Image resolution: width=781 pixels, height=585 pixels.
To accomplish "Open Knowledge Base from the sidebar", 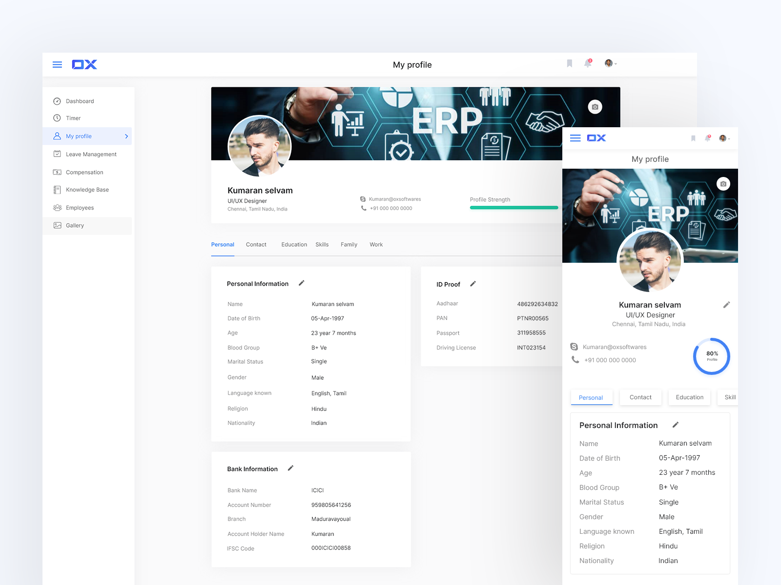I will 87,190.
